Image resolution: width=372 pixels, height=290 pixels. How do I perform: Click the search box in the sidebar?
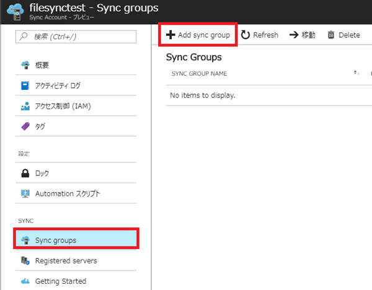coord(76,37)
